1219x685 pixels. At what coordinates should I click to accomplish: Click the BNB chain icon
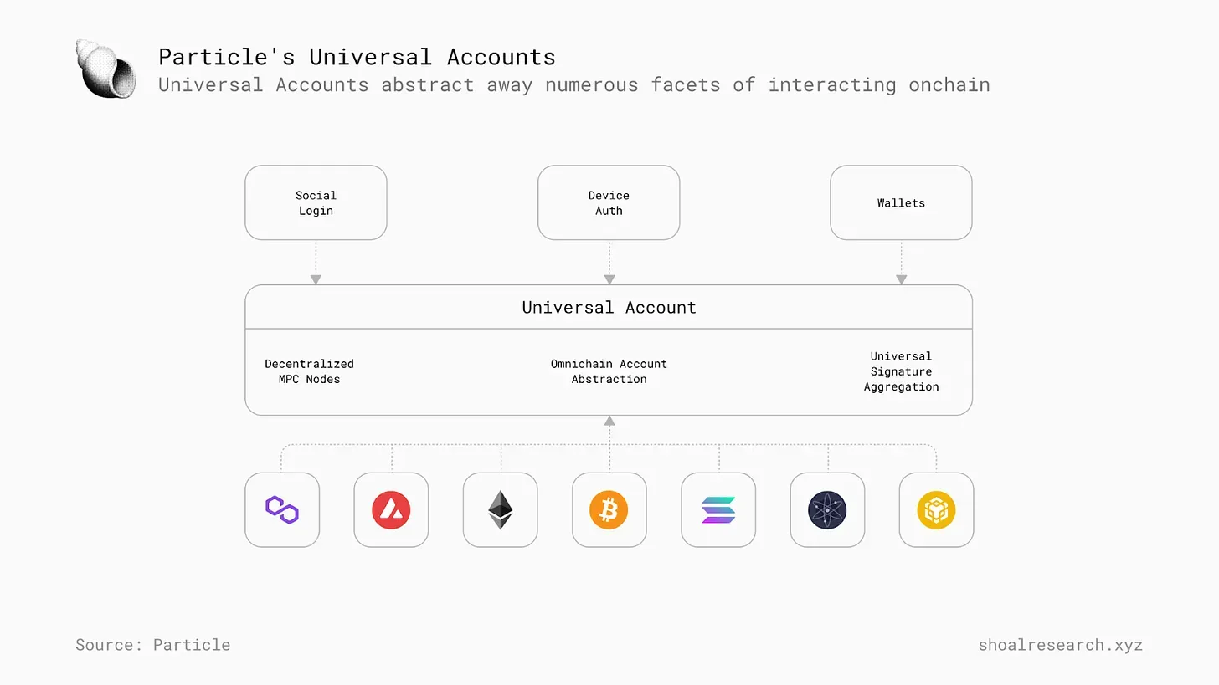click(x=936, y=509)
